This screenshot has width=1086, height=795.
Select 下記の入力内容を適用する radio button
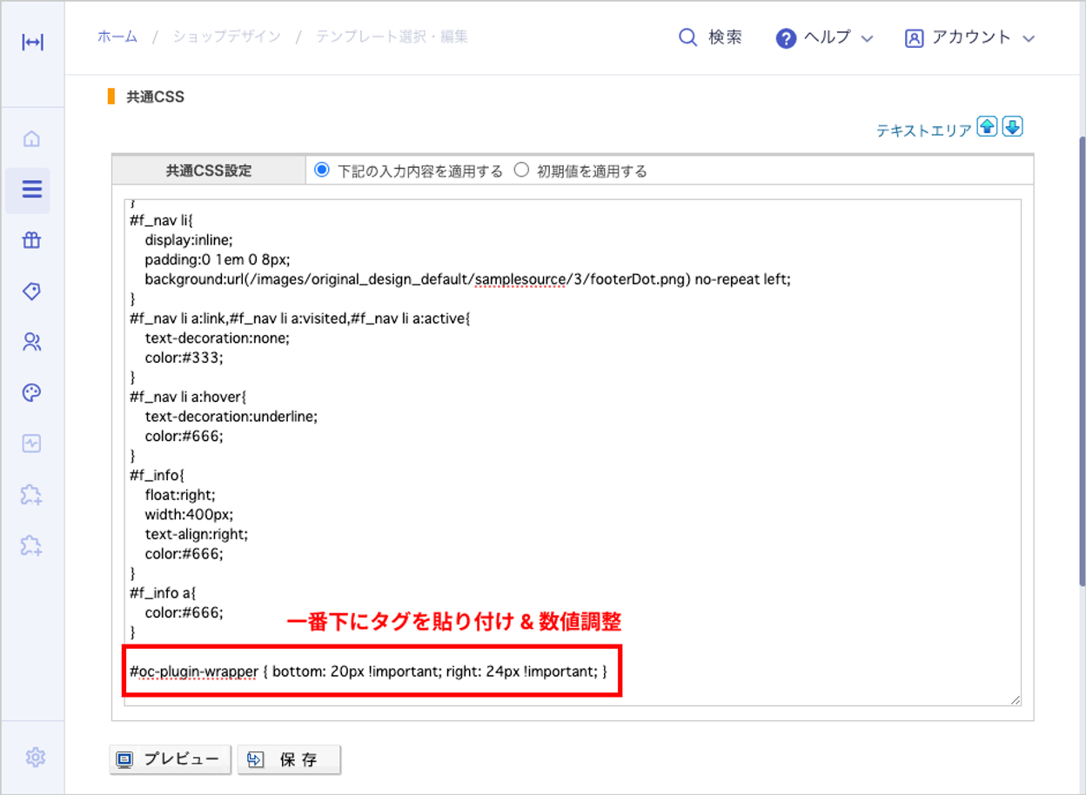coord(321,170)
